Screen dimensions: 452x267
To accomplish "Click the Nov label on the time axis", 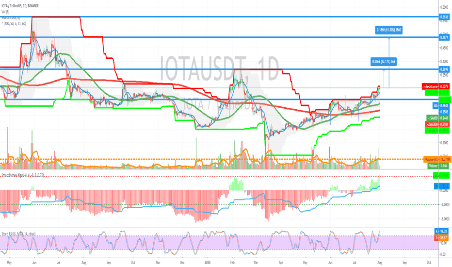I will [x=158, y=263].
